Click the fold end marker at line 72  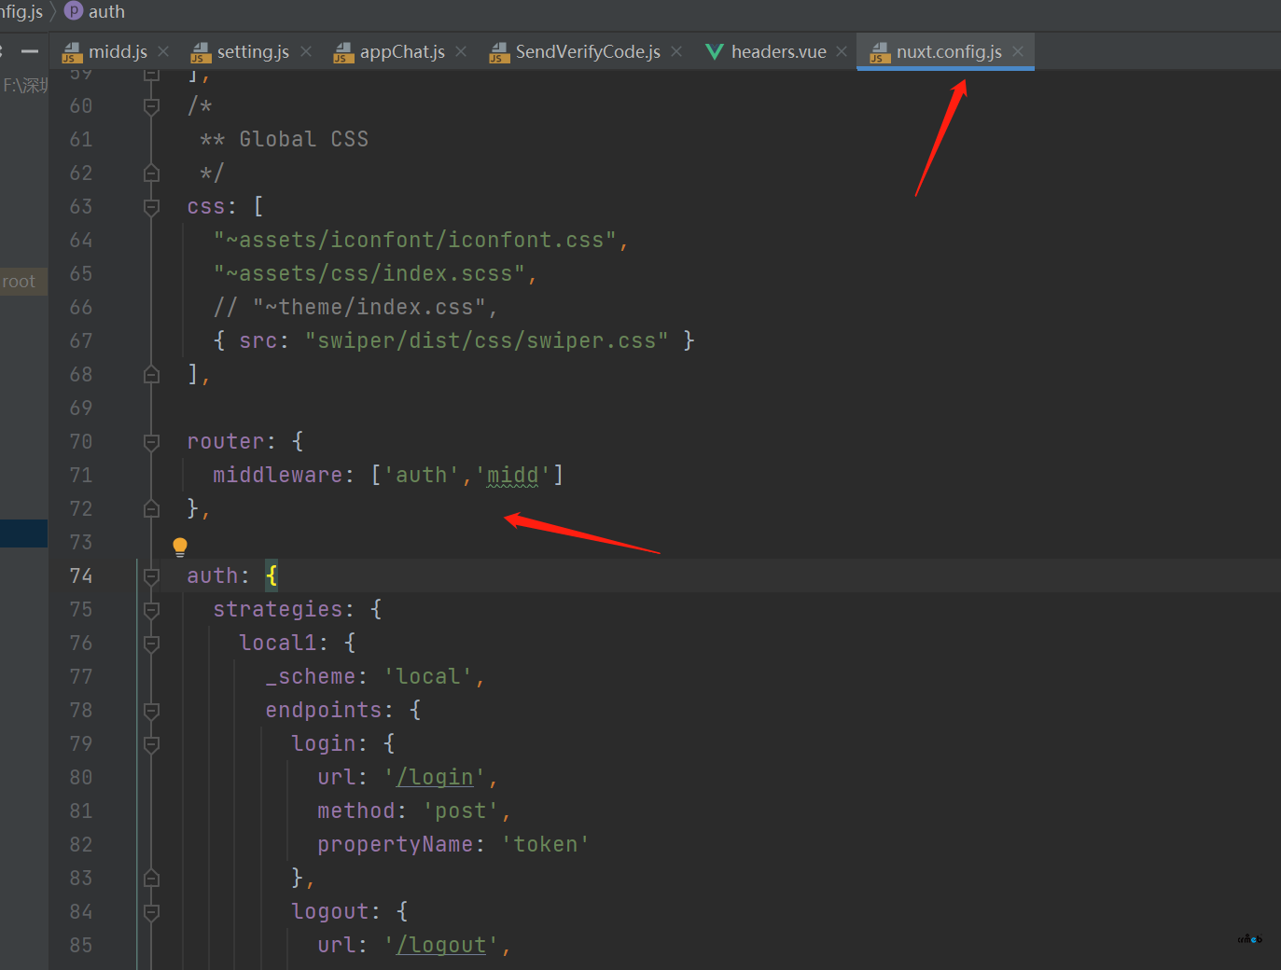[151, 509]
